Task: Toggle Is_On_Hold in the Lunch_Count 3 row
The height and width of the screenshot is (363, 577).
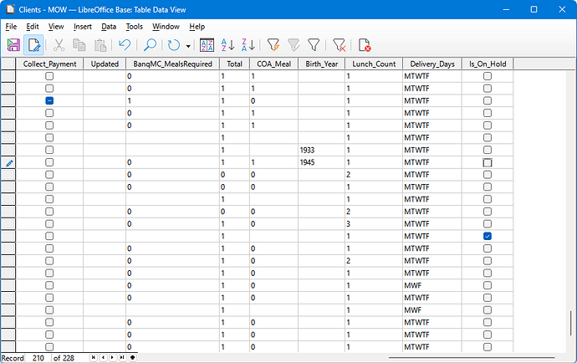Action: coord(488,224)
